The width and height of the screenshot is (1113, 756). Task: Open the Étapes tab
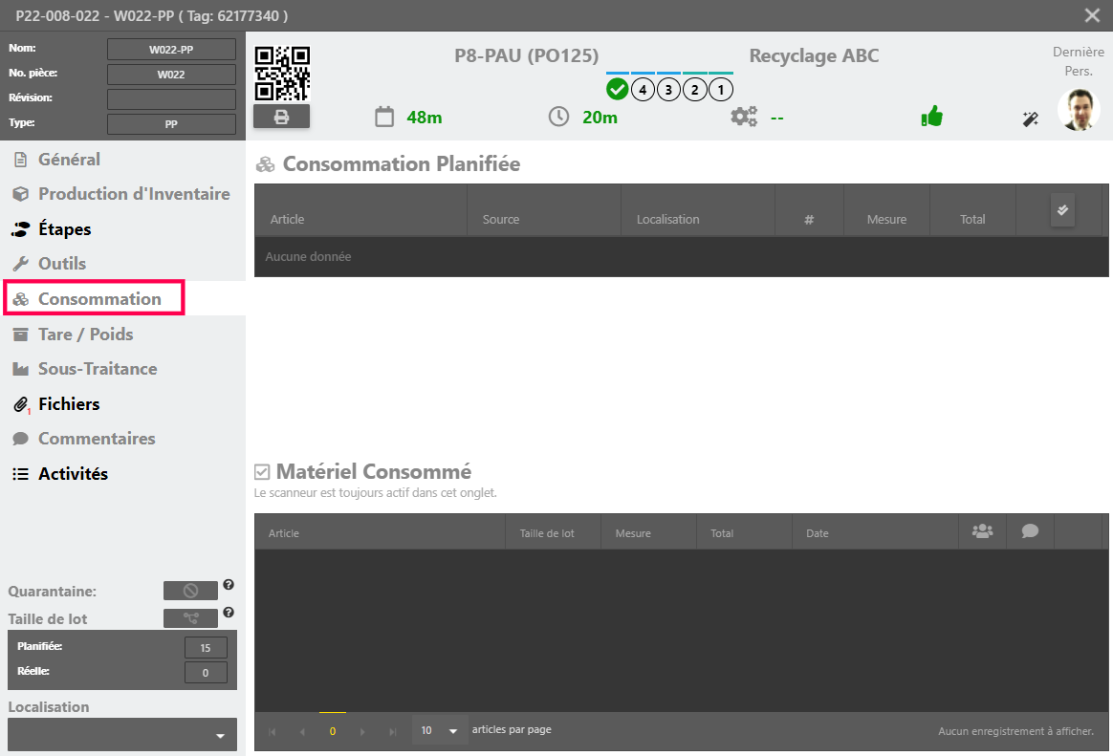click(x=64, y=229)
